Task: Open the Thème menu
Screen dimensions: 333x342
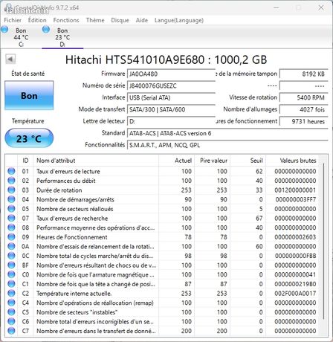Action: (x=95, y=20)
